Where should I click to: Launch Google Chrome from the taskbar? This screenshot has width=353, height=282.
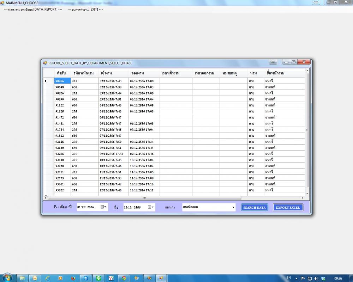point(124,278)
